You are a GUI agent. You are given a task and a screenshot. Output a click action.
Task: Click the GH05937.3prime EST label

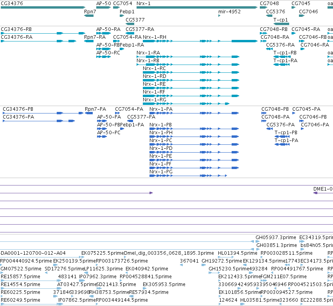275,237
